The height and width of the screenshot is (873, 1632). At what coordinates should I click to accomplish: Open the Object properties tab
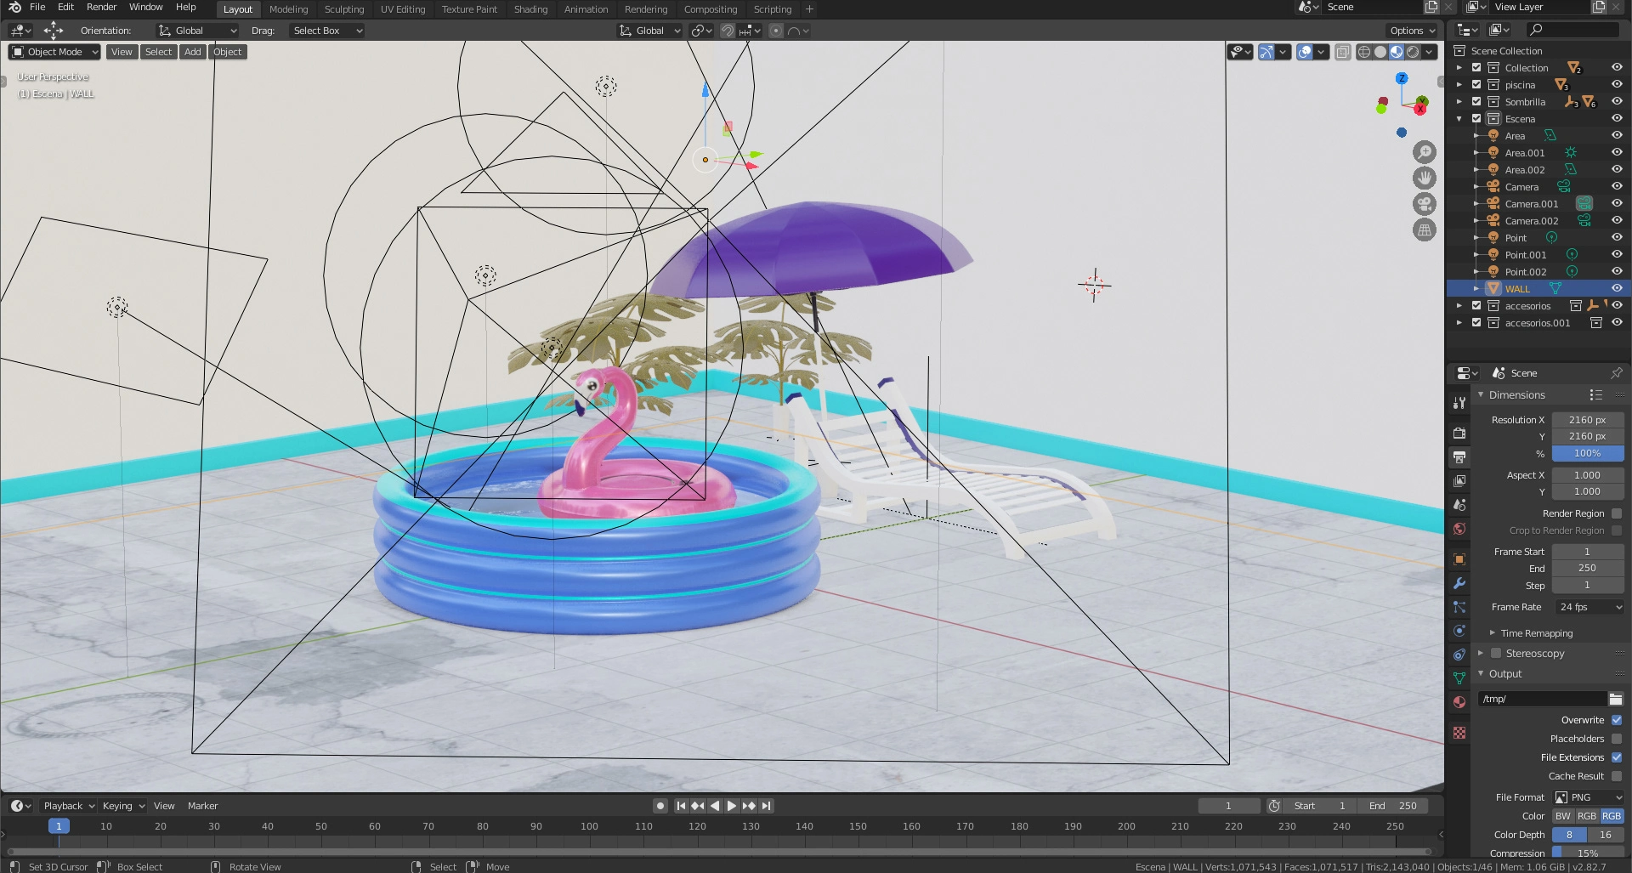coord(1459,559)
